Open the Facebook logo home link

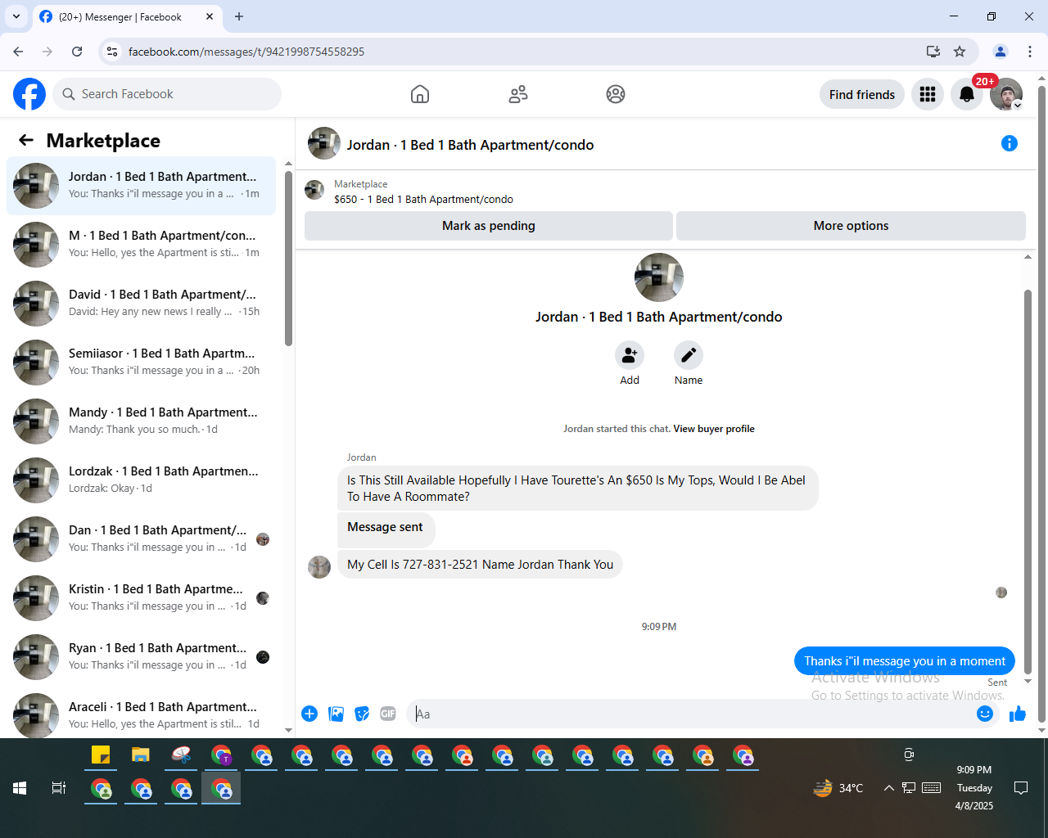[x=29, y=94]
